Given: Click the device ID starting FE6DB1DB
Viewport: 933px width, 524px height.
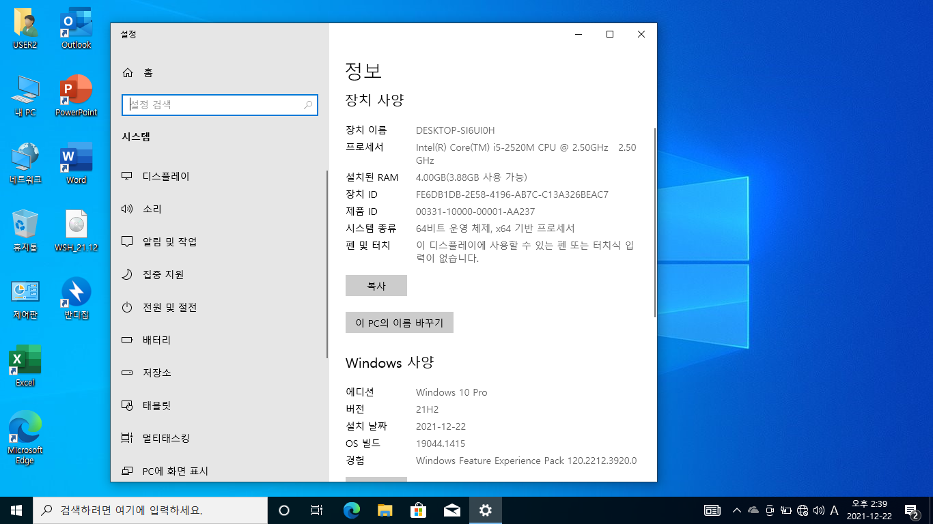Looking at the screenshot, I should click(x=512, y=194).
